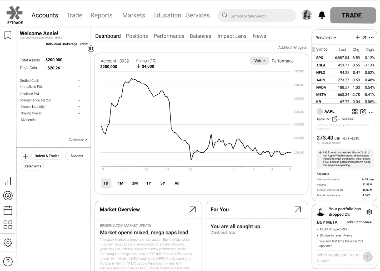The width and height of the screenshot is (380, 271).
Task: Open Orders & Trades
Action: [47, 156]
